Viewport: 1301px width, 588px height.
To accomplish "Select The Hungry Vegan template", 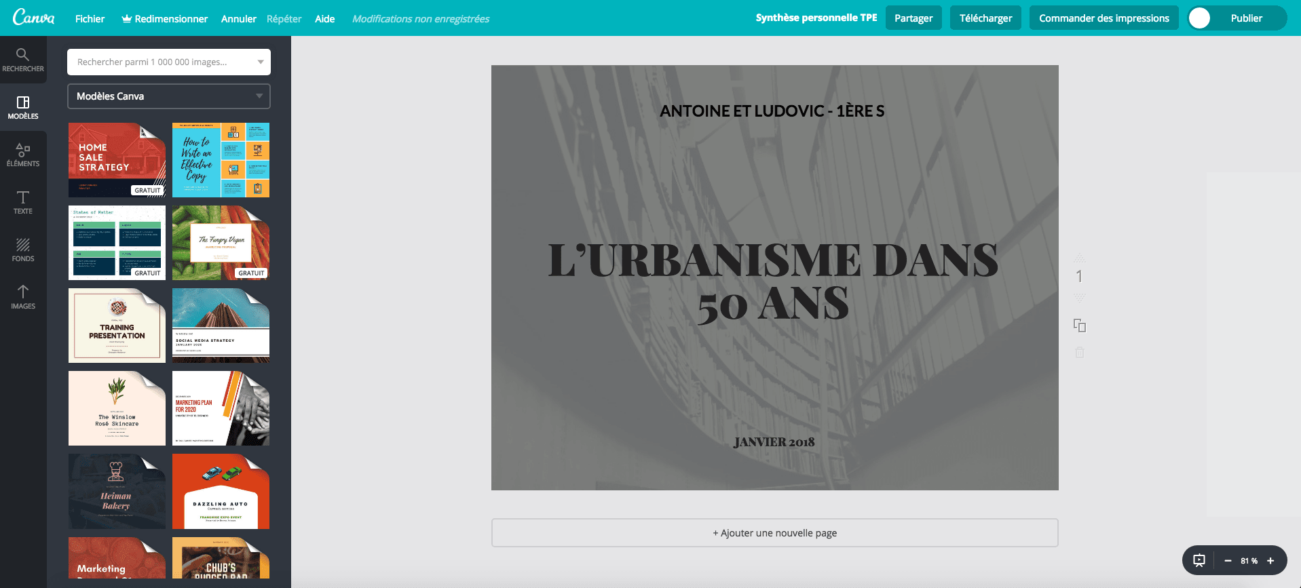I will [x=221, y=243].
